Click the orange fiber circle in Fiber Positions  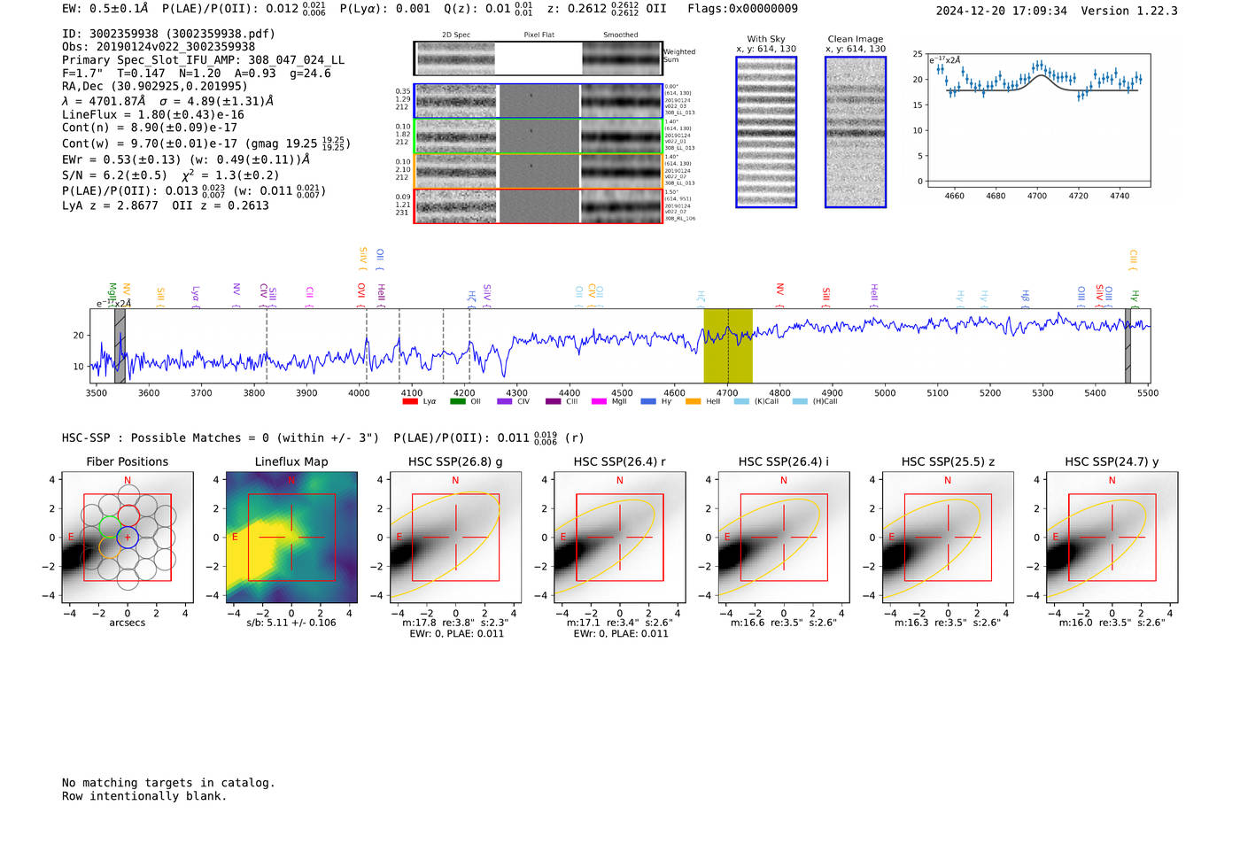pos(110,547)
